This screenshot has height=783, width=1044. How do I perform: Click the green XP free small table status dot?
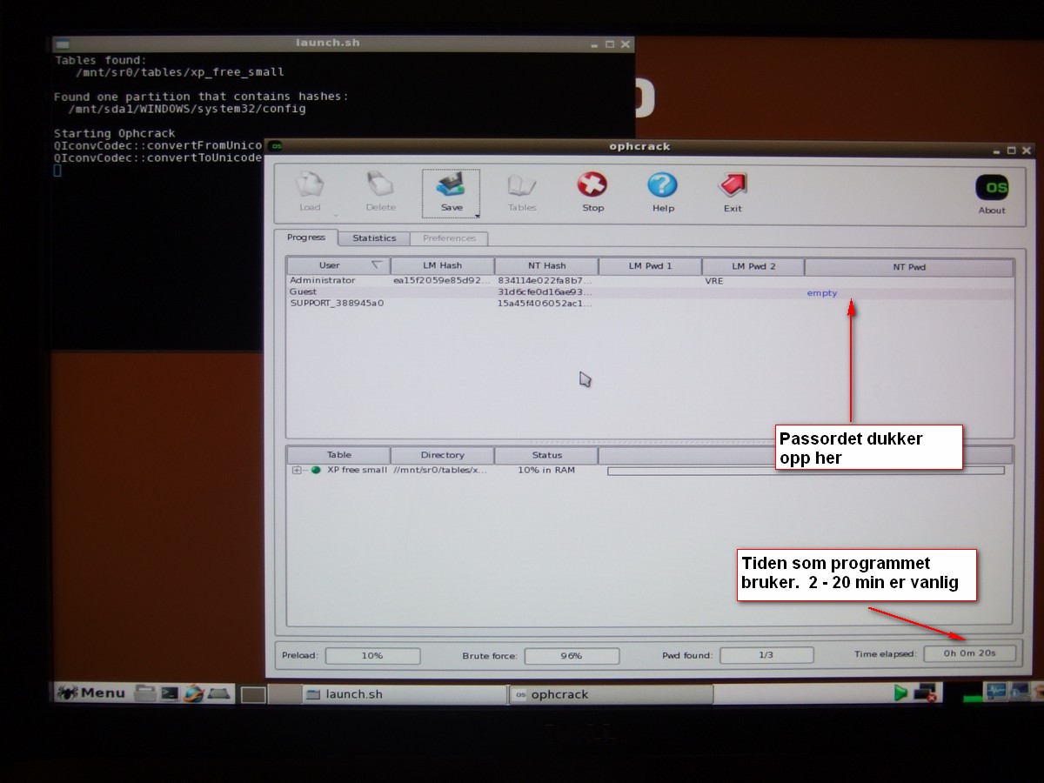316,470
